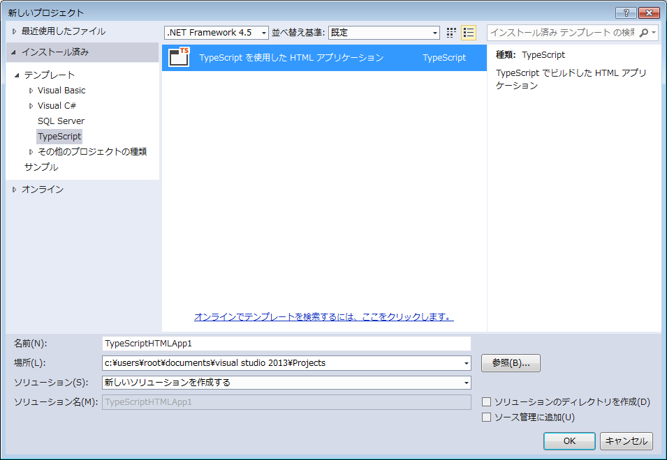Screen dimensions: 667x460
Task: Open the ソリューション combo box
Action: (x=286, y=383)
